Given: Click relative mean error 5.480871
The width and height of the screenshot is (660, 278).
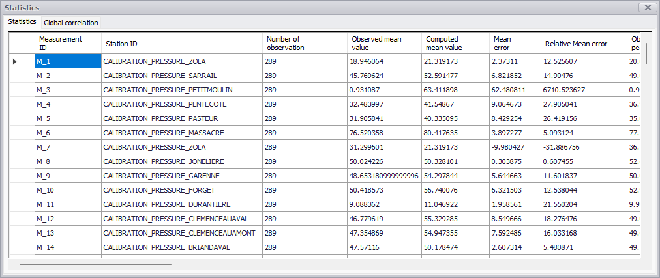Looking at the screenshot, I should pyautogui.click(x=584, y=247).
